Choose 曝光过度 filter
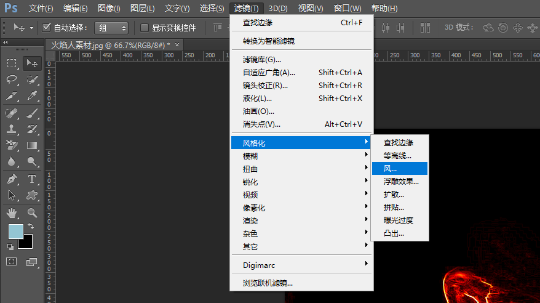Image resolution: width=540 pixels, height=303 pixels. pos(400,220)
